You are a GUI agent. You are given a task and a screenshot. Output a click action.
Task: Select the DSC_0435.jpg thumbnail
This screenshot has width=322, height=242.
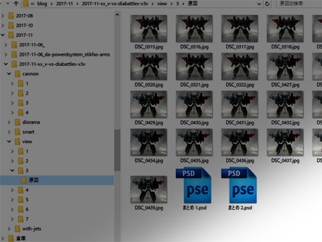[194, 142]
